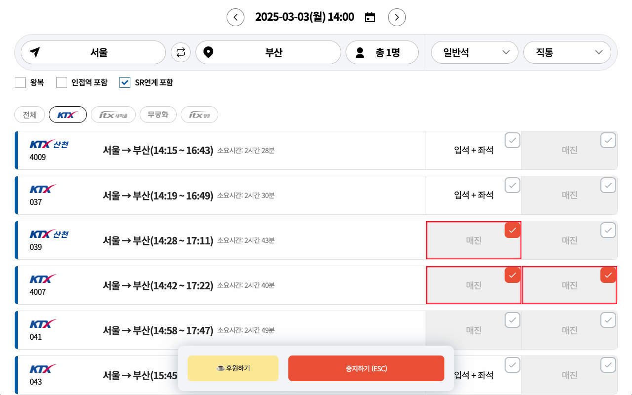
Task: Filter by ITX 새마을 train logo
Action: (x=113, y=115)
